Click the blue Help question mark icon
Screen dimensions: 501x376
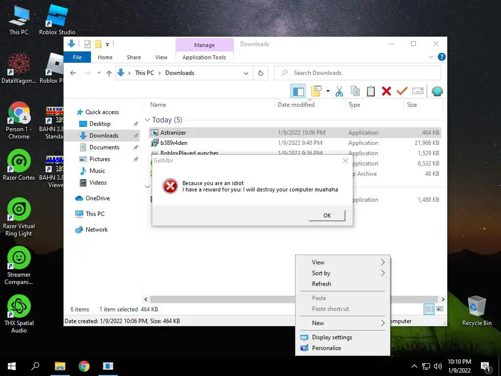click(x=442, y=57)
